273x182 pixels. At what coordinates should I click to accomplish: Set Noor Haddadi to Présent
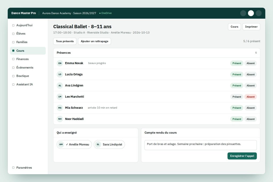point(237,119)
